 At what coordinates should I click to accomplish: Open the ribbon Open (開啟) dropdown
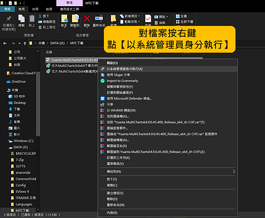pyautogui.click(x=161, y=17)
